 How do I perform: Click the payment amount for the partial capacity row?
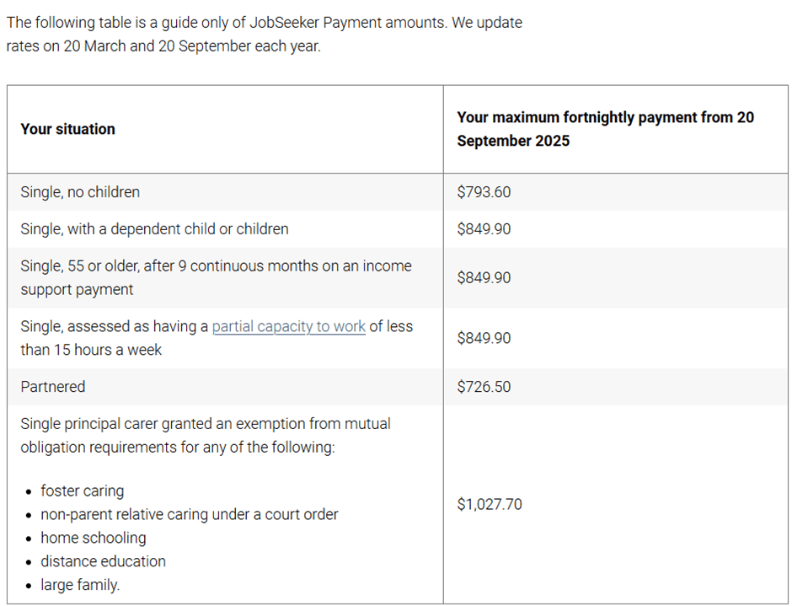pos(484,338)
